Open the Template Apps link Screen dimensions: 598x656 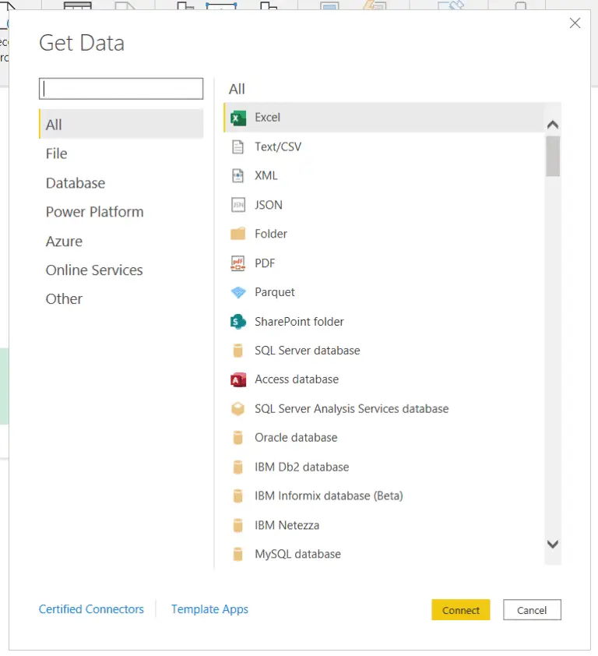(x=209, y=609)
